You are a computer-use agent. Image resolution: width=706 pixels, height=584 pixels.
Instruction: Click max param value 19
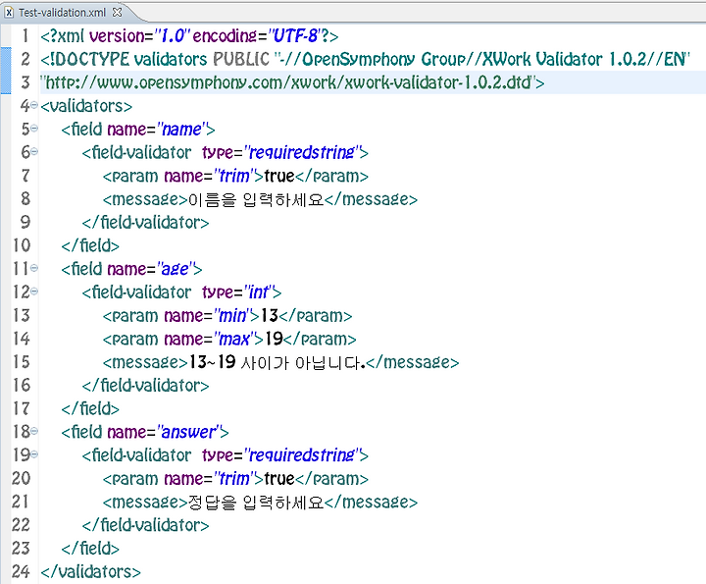pos(274,339)
